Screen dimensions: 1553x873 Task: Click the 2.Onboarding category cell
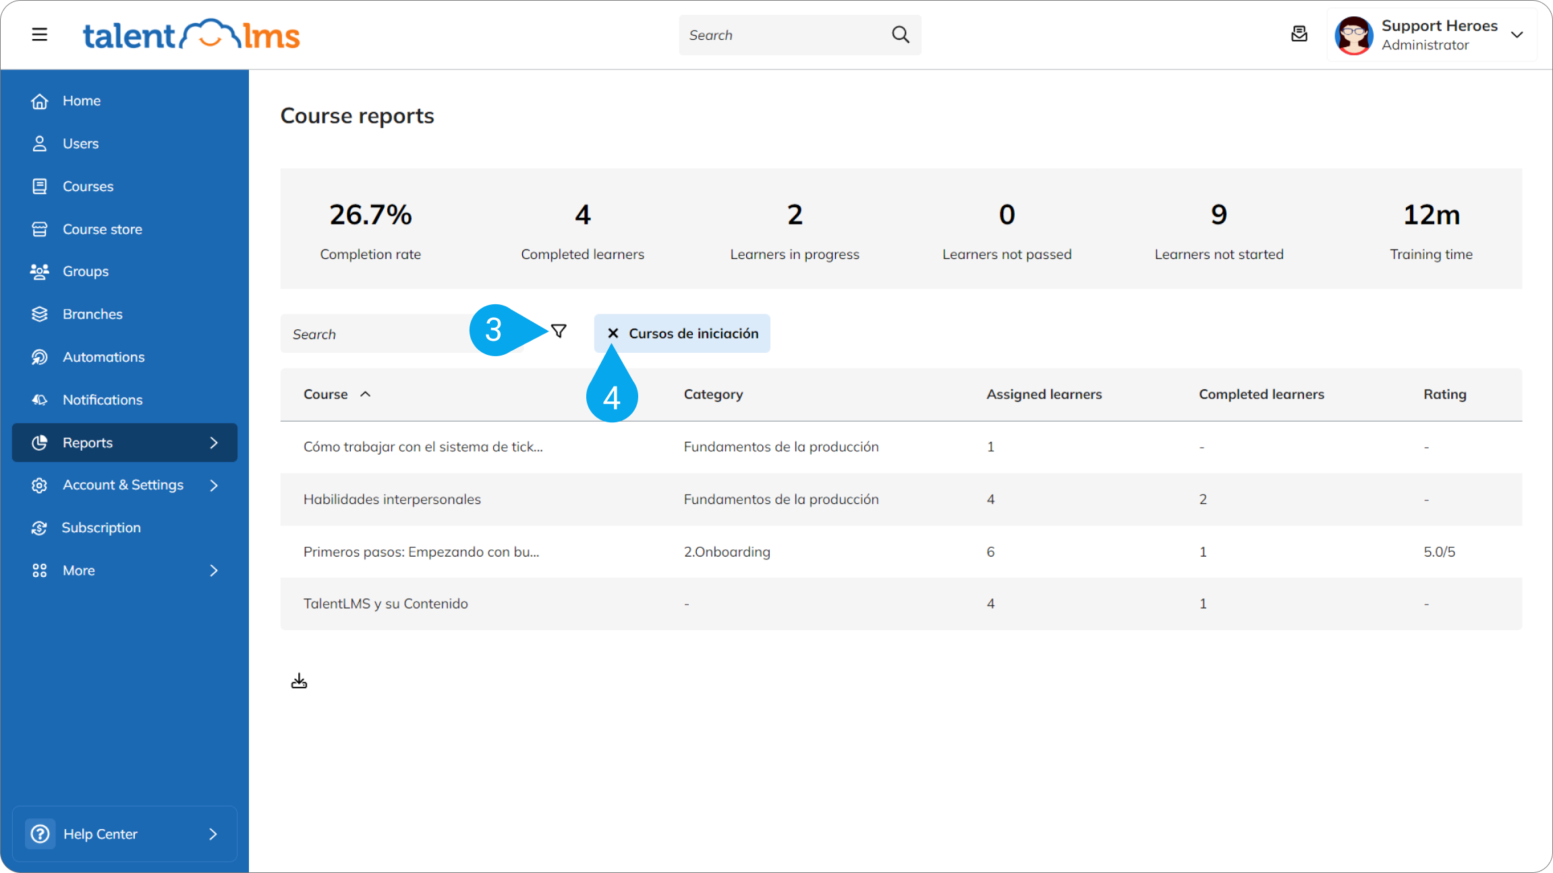click(x=727, y=552)
